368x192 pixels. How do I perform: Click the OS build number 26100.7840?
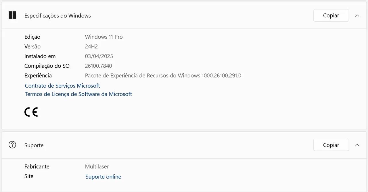point(99,66)
